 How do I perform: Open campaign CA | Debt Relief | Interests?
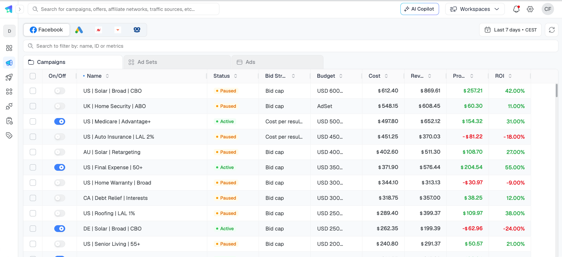tap(116, 198)
